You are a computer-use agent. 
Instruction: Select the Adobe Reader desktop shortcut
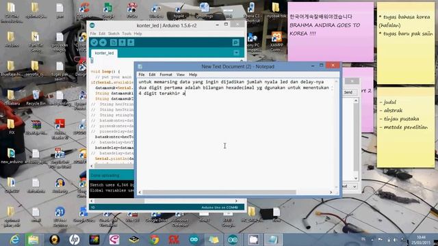pyautogui.click(x=60, y=129)
